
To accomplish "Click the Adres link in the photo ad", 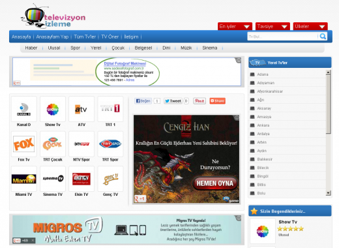I will [x=130, y=80].
